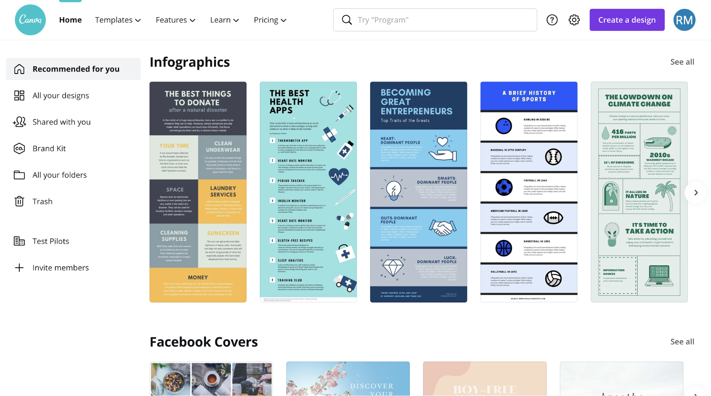Viewport: 711px width, 396px height.
Task: Click the Canva home logo icon
Action: [30, 20]
